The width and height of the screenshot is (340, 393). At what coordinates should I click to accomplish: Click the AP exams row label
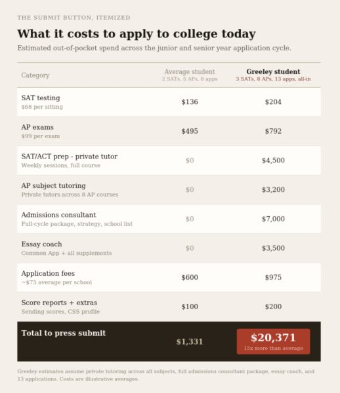37,127
